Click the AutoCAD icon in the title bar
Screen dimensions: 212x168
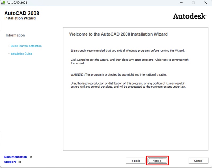tap(3, 3)
